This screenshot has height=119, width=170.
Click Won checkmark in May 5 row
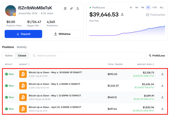point(6,86)
